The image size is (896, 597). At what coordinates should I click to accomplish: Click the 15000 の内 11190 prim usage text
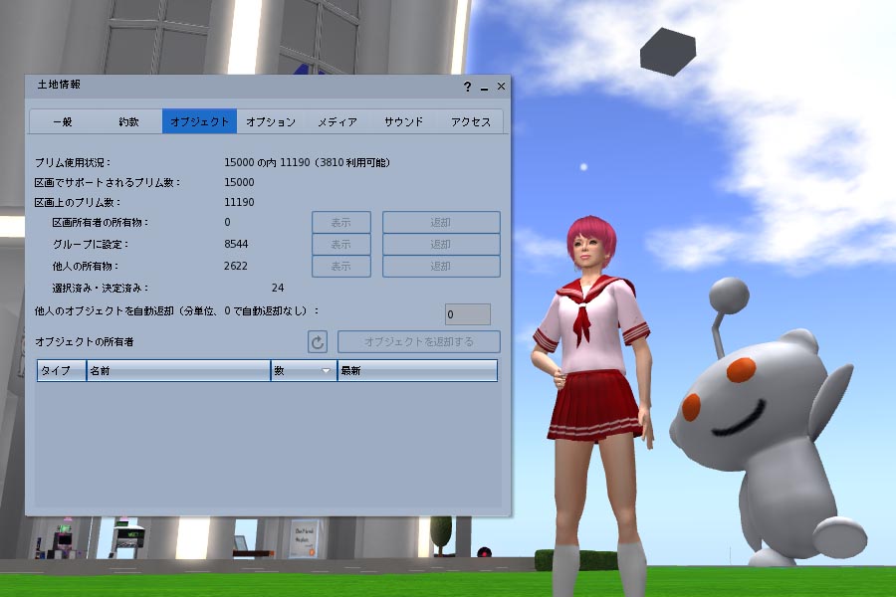click(x=307, y=163)
